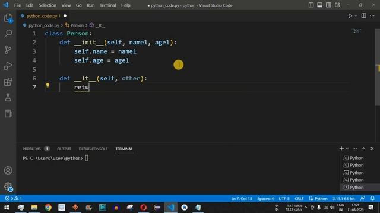Open the Extensions view

pyautogui.click(x=8, y=82)
